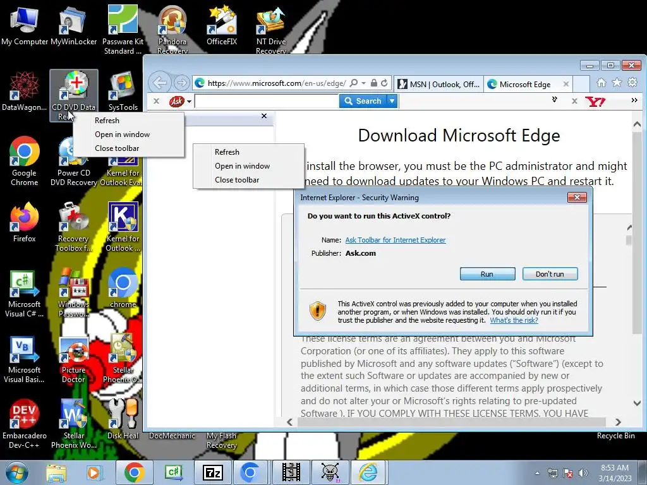Open the dropdown arrow beside Search button
Viewport: 647px width, 485px height.
click(392, 101)
